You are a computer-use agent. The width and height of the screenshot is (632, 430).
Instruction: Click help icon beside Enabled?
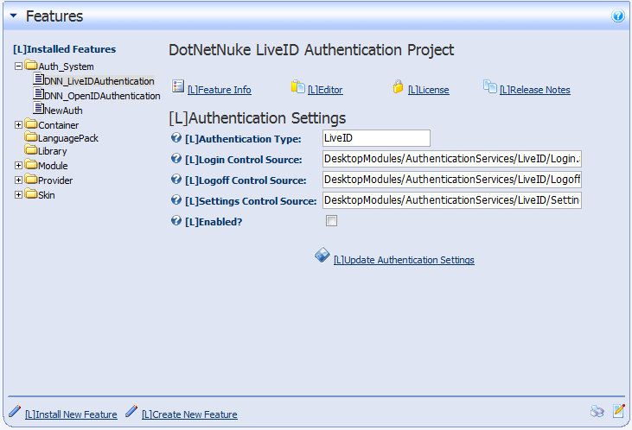176,220
